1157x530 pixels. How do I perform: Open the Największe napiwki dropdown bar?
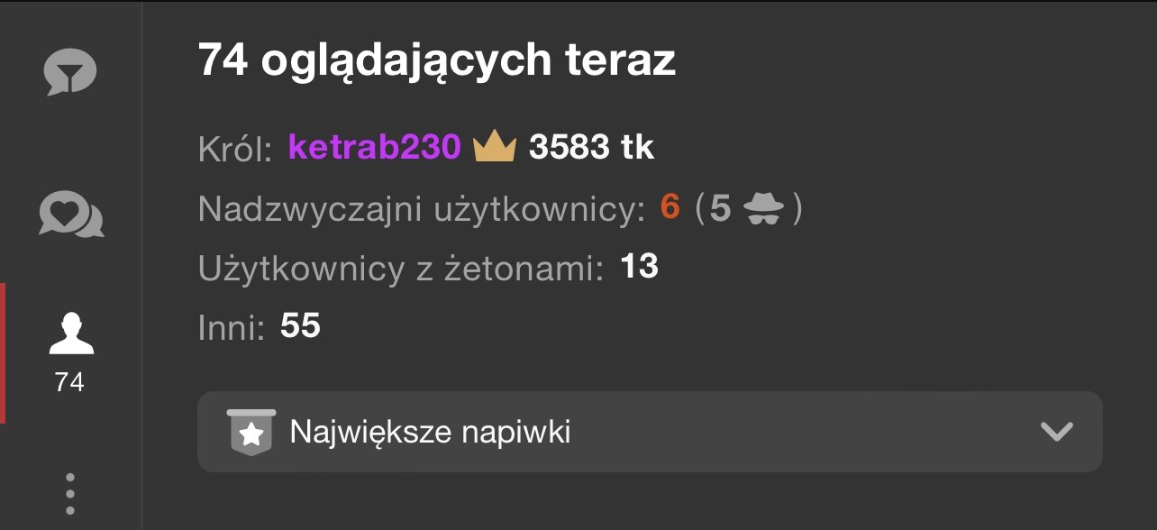(x=650, y=432)
